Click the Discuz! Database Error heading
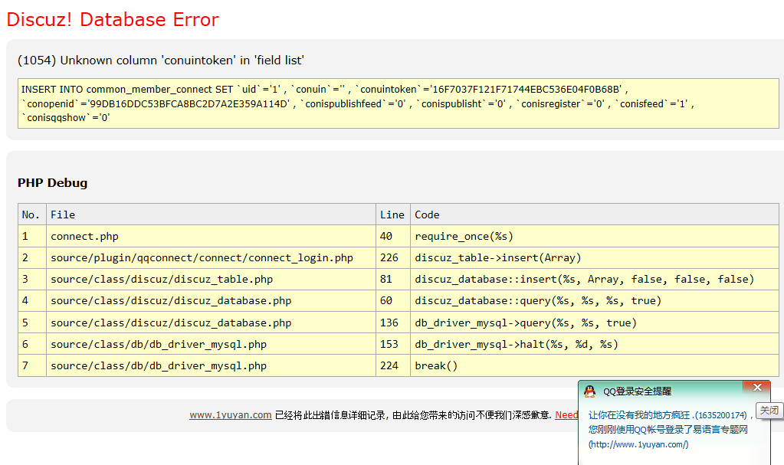 tap(113, 19)
